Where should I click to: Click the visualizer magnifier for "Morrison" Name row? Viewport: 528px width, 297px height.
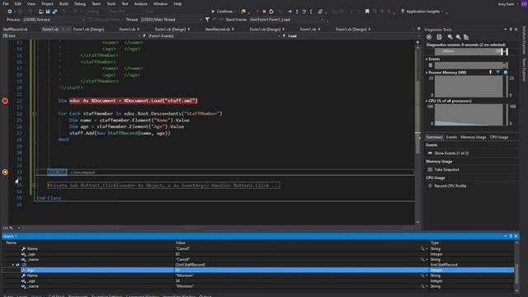tap(422, 276)
